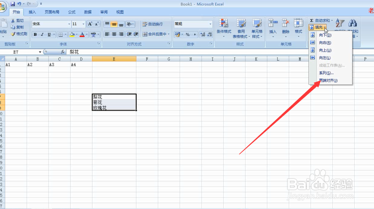Viewport: 374px width, 209px height.
Task: Click the Fill (填充) dropdown button
Action: [317, 27]
